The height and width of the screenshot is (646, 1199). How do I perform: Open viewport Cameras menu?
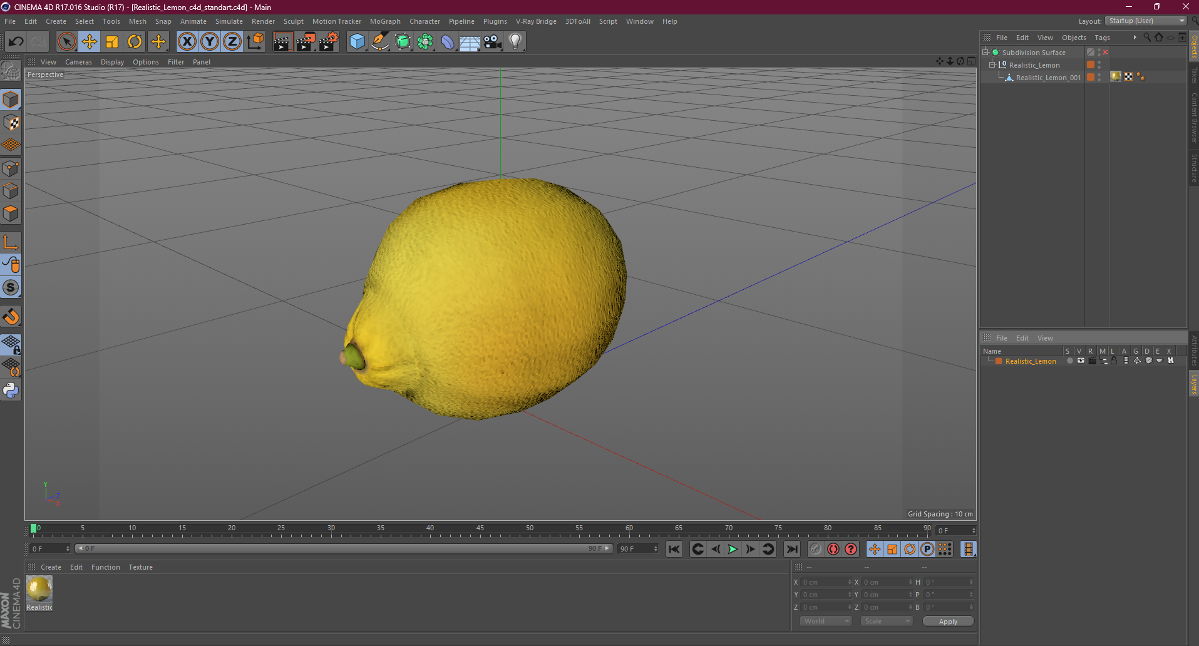(x=78, y=62)
